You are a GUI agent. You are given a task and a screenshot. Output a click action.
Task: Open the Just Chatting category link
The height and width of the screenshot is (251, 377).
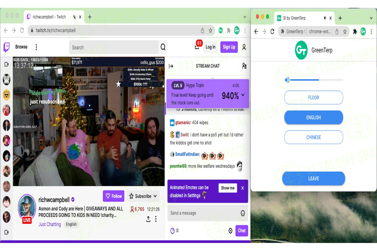[50, 225]
